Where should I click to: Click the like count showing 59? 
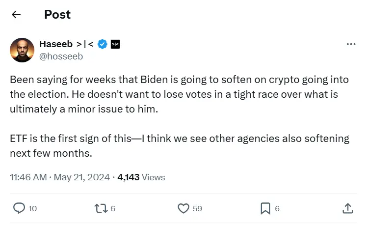[197, 209]
